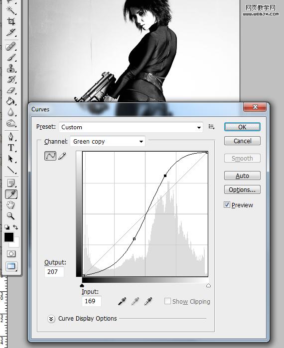Swap foreground and background colors
Viewport: 284px width, 348px height.
[15, 227]
